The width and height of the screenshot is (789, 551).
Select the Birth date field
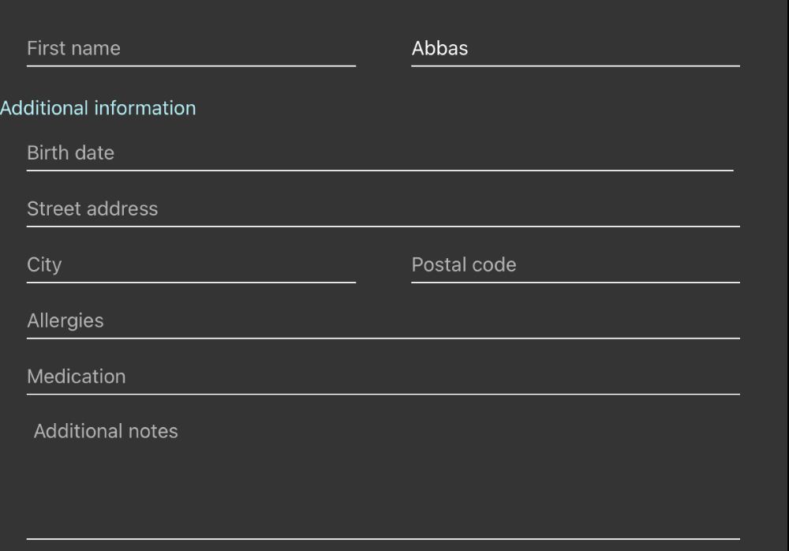380,153
